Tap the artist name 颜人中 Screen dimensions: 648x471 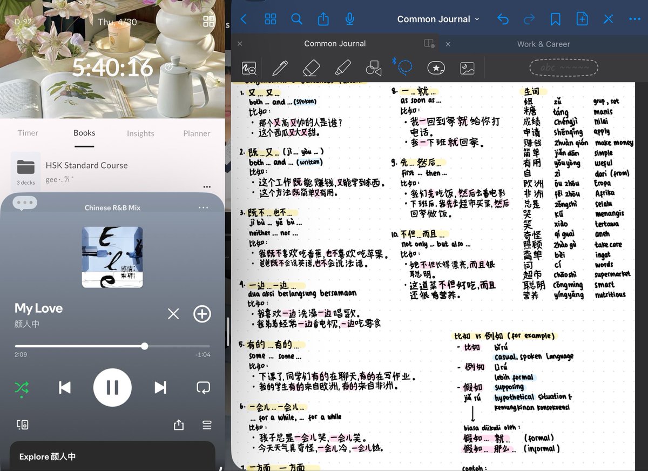point(27,324)
